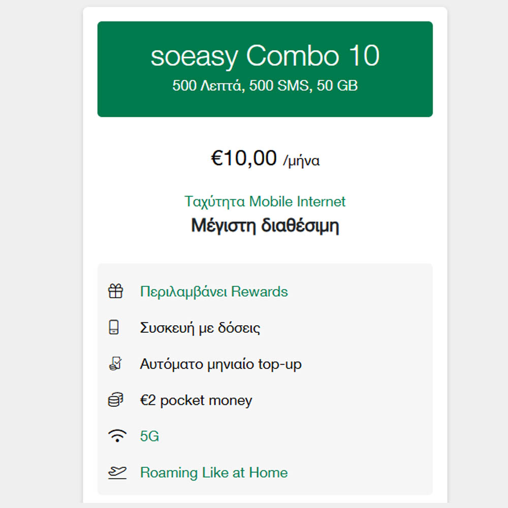This screenshot has height=508, width=508.
Task: Click the phone icon for device installments
Action: pyautogui.click(x=115, y=328)
